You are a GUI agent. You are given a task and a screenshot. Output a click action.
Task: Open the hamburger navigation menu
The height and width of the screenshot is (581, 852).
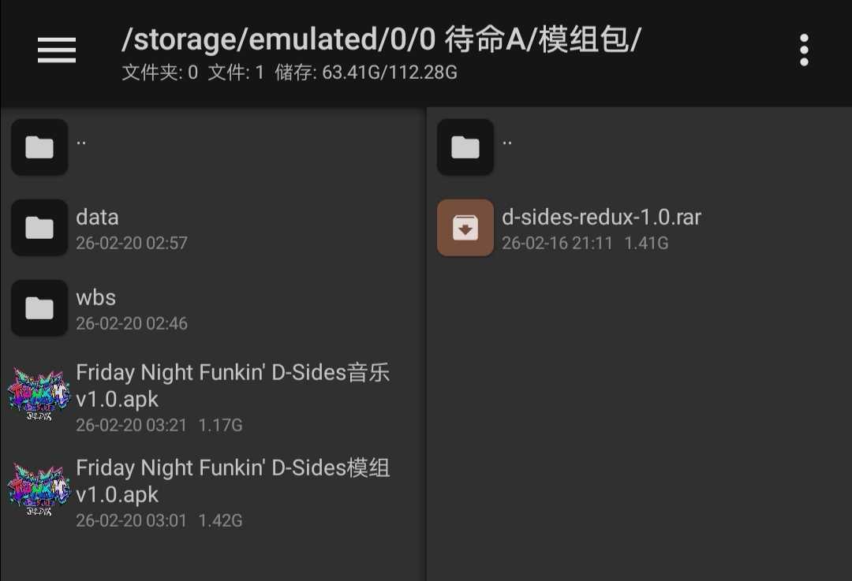click(57, 50)
